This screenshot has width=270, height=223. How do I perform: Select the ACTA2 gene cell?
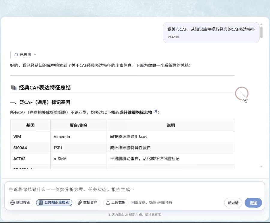31,159
